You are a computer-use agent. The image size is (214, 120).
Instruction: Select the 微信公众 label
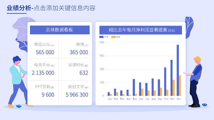coord(42,44)
